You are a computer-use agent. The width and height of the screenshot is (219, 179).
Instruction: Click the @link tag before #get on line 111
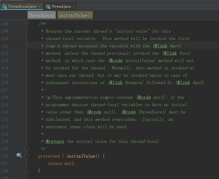(161, 46)
